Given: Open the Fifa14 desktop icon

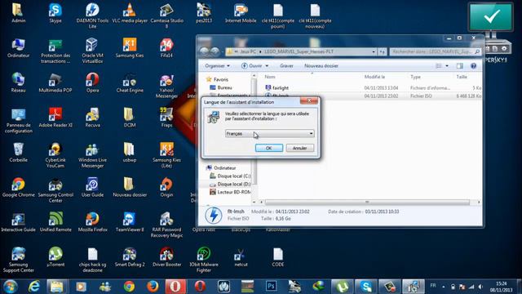Looking at the screenshot, I should tap(166, 47).
